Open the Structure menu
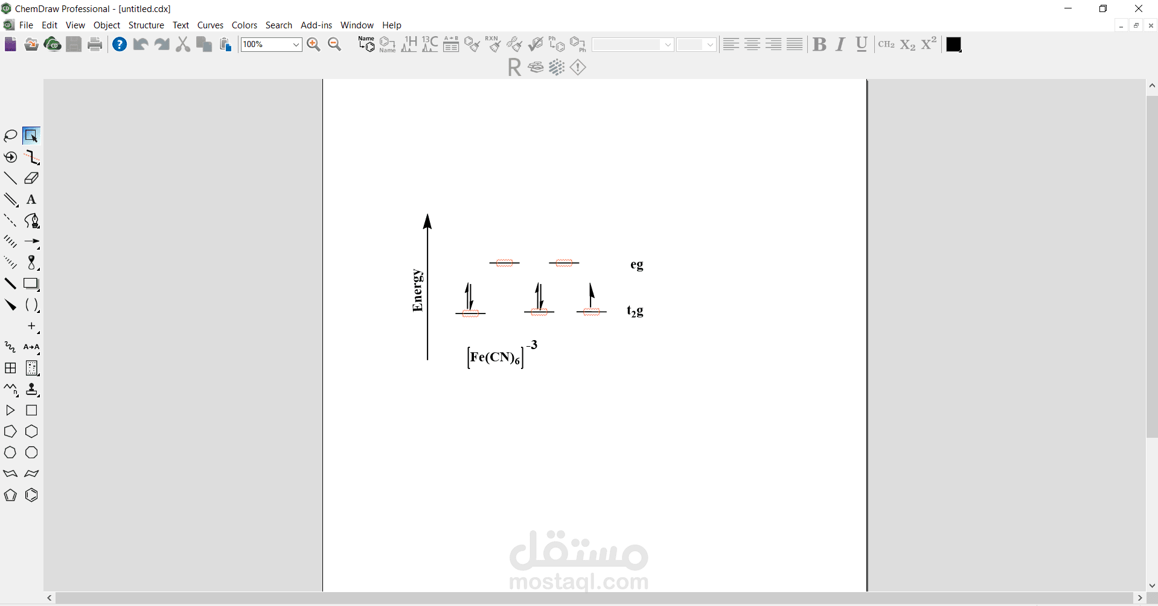This screenshot has height=606, width=1158. point(146,25)
